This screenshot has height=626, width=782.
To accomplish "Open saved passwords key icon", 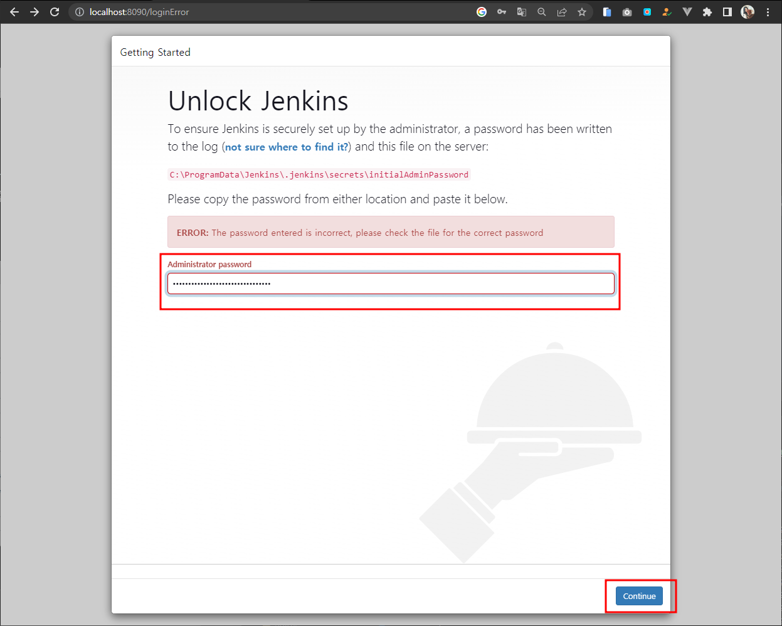I will [502, 12].
